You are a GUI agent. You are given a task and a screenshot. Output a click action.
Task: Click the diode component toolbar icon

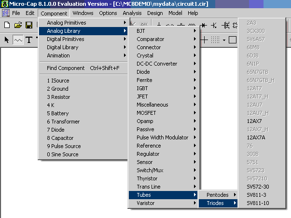pyautogui.click(x=204, y=25)
